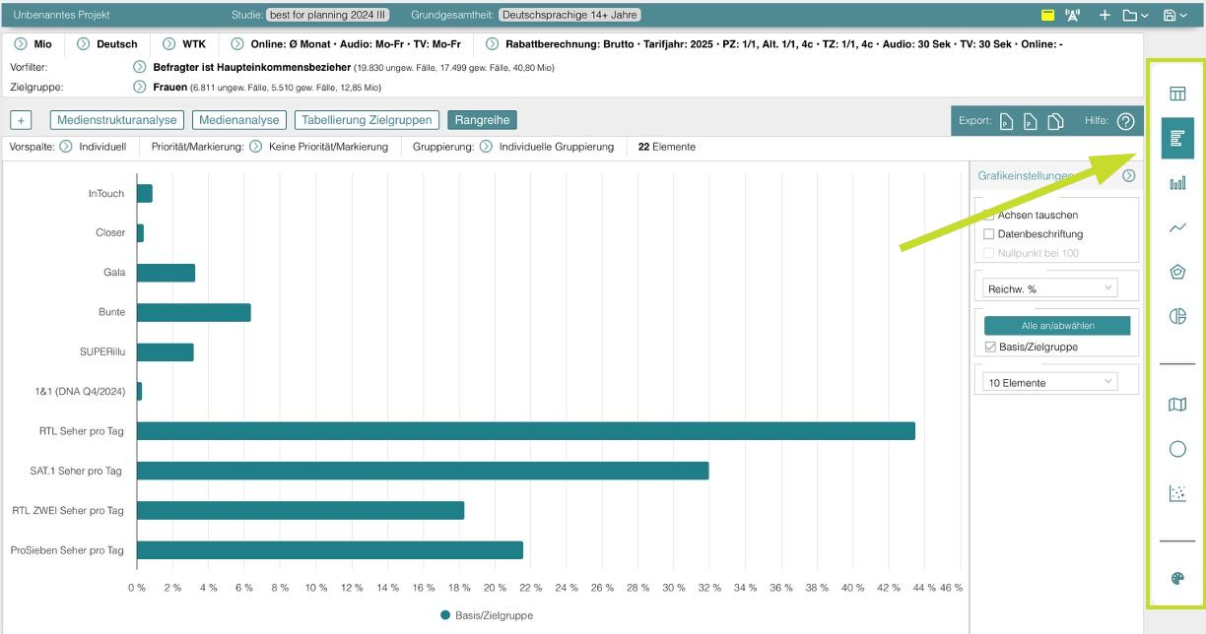Select the scatter plot icon
1206x634 pixels.
pyautogui.click(x=1176, y=493)
